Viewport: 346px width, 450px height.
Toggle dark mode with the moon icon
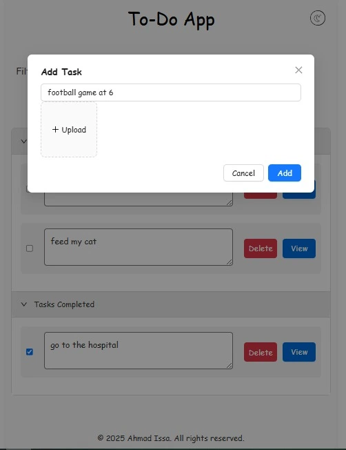click(318, 19)
